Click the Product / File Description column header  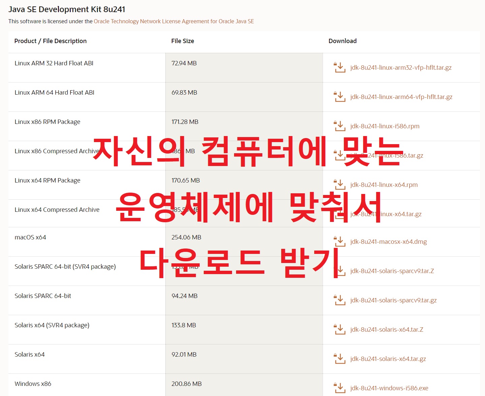pyautogui.click(x=51, y=41)
